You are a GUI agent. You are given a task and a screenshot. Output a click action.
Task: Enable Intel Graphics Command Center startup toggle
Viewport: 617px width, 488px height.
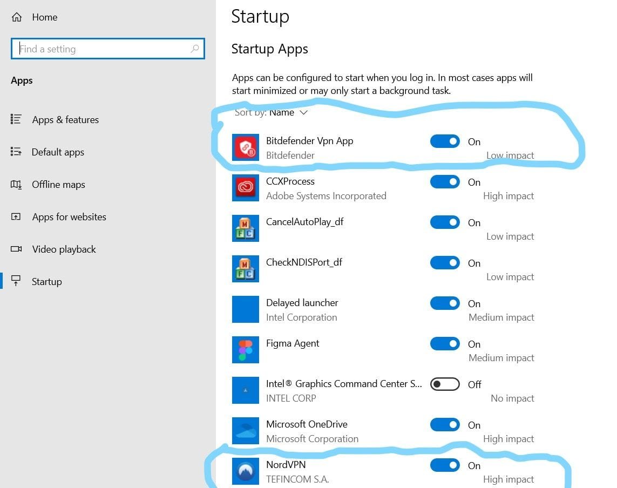445,384
